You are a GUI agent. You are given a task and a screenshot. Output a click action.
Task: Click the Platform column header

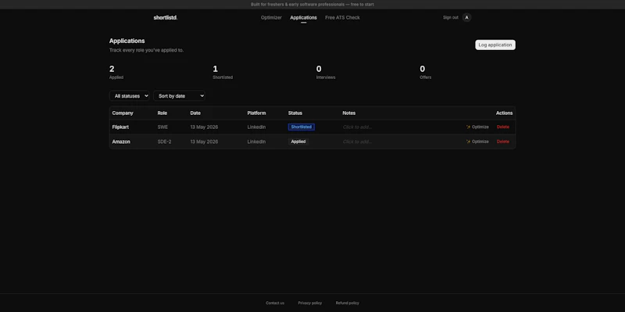[256, 113]
